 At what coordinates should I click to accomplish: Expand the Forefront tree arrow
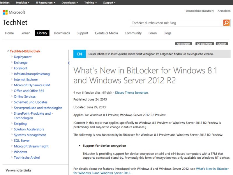tap(12, 68)
